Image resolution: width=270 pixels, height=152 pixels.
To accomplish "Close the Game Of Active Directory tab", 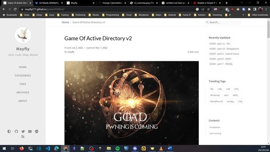I will pos(30,3).
